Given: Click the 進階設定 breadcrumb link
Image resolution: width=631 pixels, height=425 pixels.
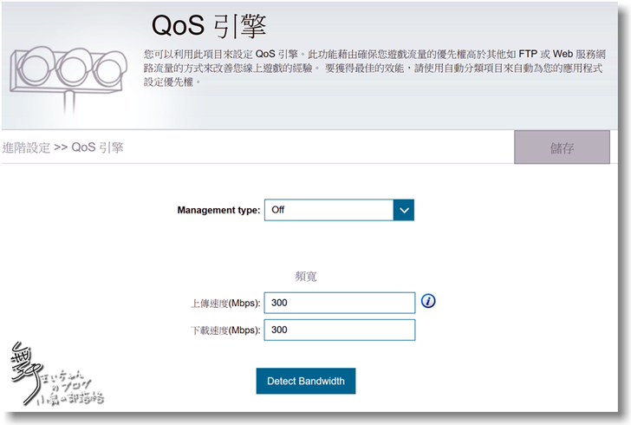Looking at the screenshot, I should pos(26,147).
